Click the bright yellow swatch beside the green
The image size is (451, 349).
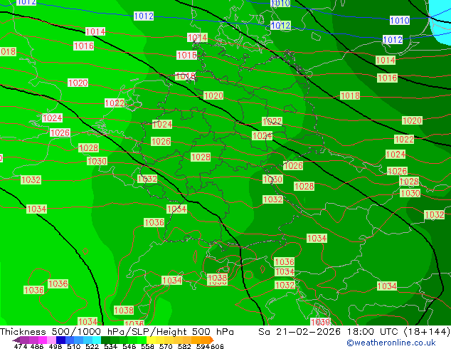[151, 340]
